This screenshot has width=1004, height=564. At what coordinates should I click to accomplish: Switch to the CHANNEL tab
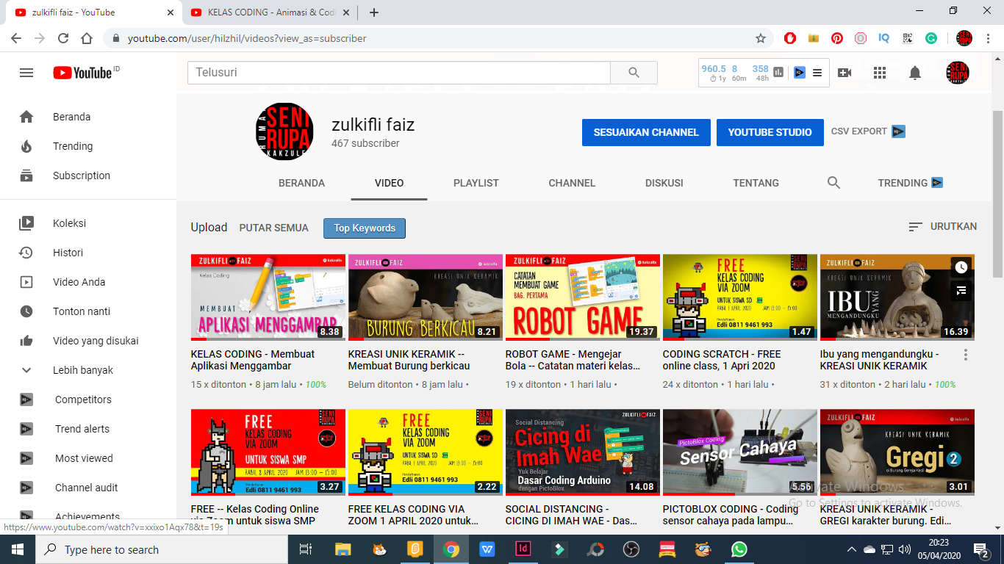[x=572, y=183]
